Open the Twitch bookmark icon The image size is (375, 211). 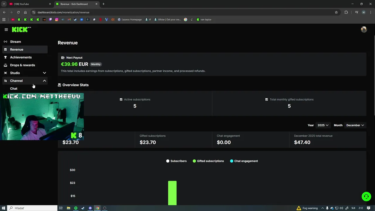tap(50, 20)
